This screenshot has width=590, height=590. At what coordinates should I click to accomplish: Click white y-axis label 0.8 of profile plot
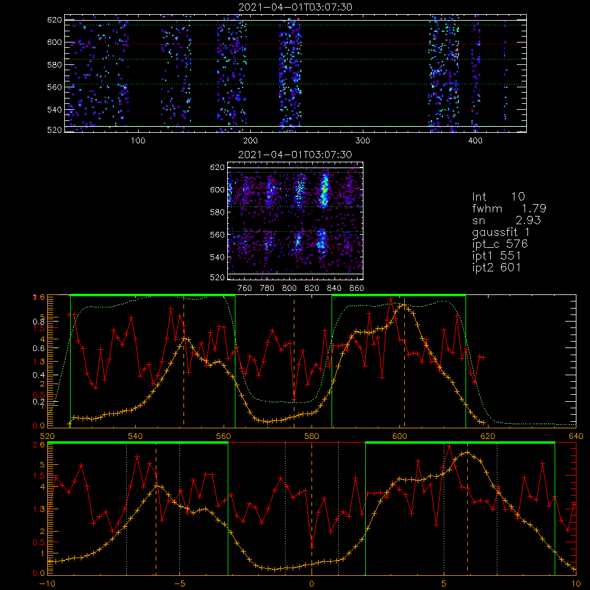(39, 322)
